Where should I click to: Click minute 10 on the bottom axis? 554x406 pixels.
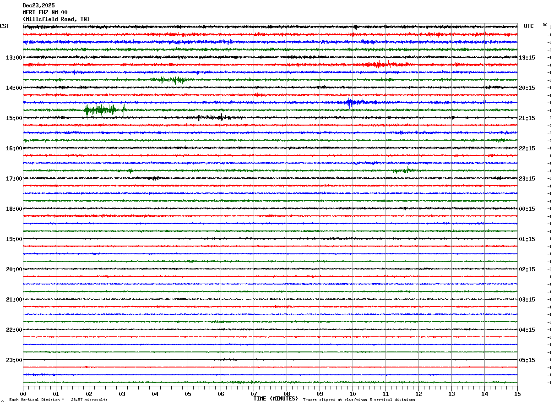point(353,394)
